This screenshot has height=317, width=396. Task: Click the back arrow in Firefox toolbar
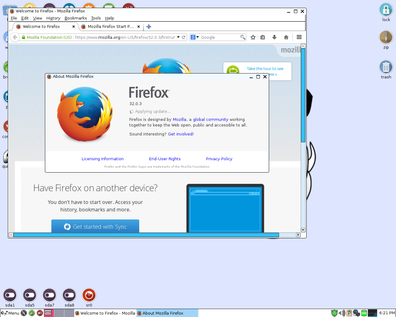(x=15, y=37)
